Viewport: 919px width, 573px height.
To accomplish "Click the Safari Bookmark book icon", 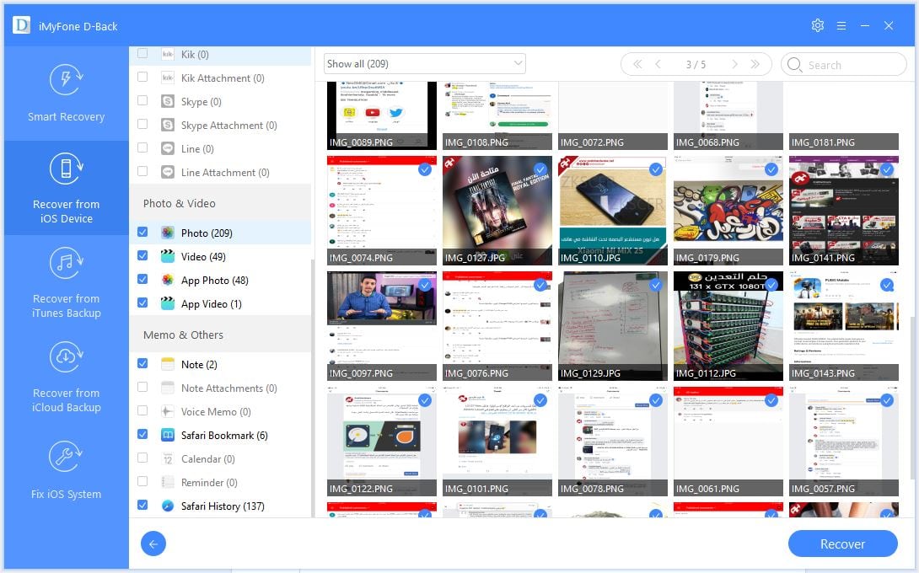I will click(x=168, y=435).
